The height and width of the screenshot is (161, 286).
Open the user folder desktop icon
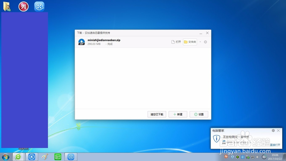click(7, 7)
